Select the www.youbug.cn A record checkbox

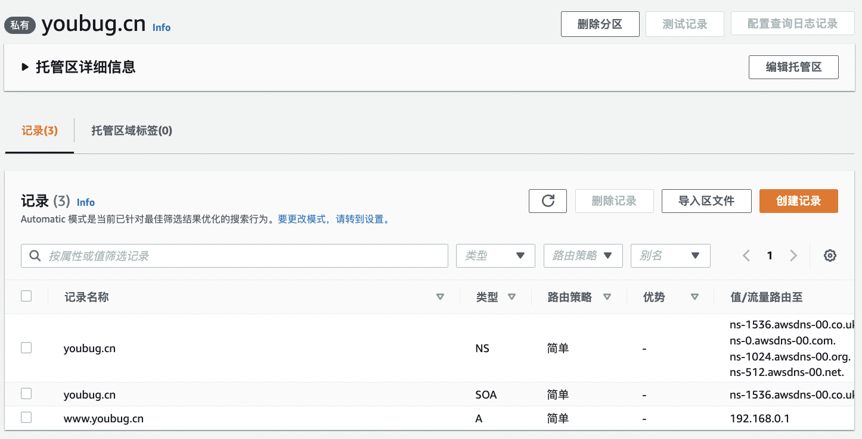26,418
